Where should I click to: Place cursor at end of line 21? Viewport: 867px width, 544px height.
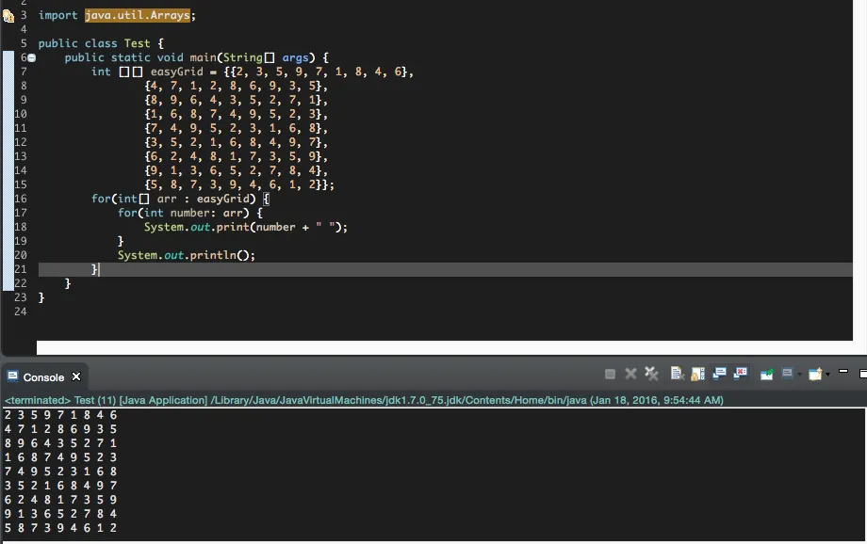coord(100,269)
